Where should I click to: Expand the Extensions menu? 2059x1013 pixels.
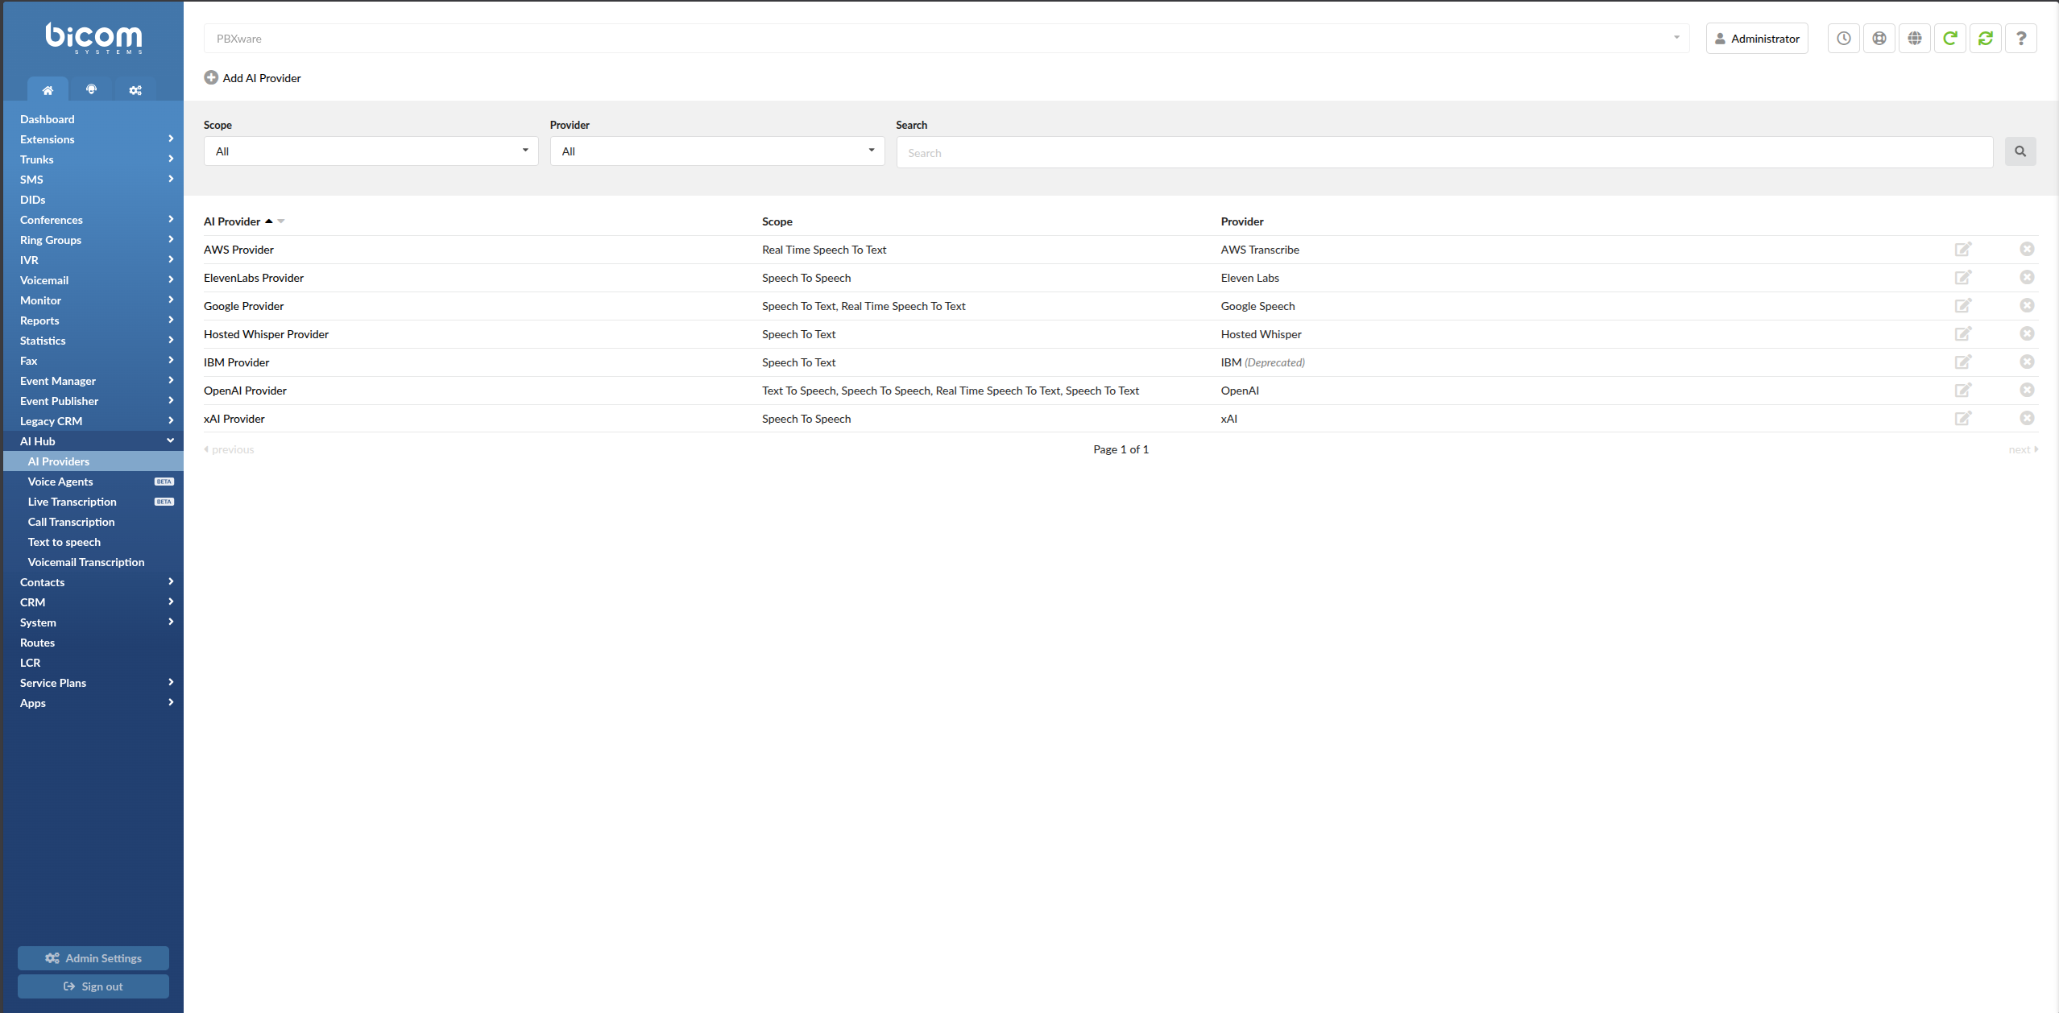tap(93, 139)
